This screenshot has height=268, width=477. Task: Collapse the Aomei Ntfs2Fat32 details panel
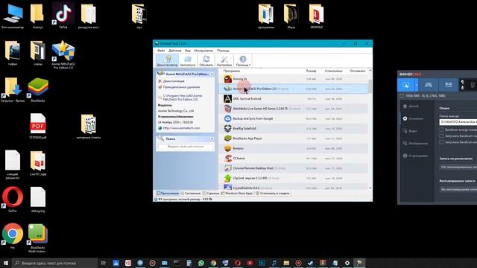(212, 74)
